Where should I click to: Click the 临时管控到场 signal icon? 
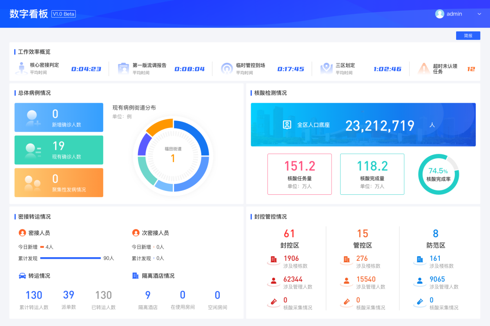coord(227,68)
